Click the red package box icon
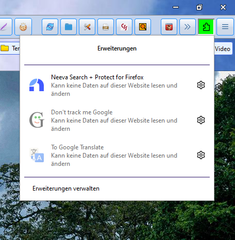 click(x=169, y=27)
